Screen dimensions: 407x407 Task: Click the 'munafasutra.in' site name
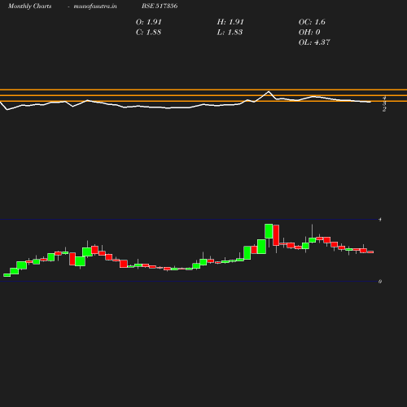95,6
